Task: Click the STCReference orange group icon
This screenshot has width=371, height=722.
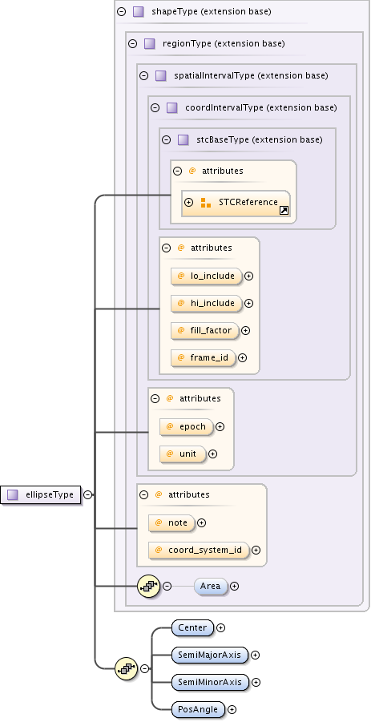Action: coord(206,203)
